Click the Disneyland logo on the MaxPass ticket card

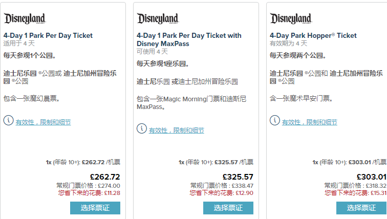[158, 19]
